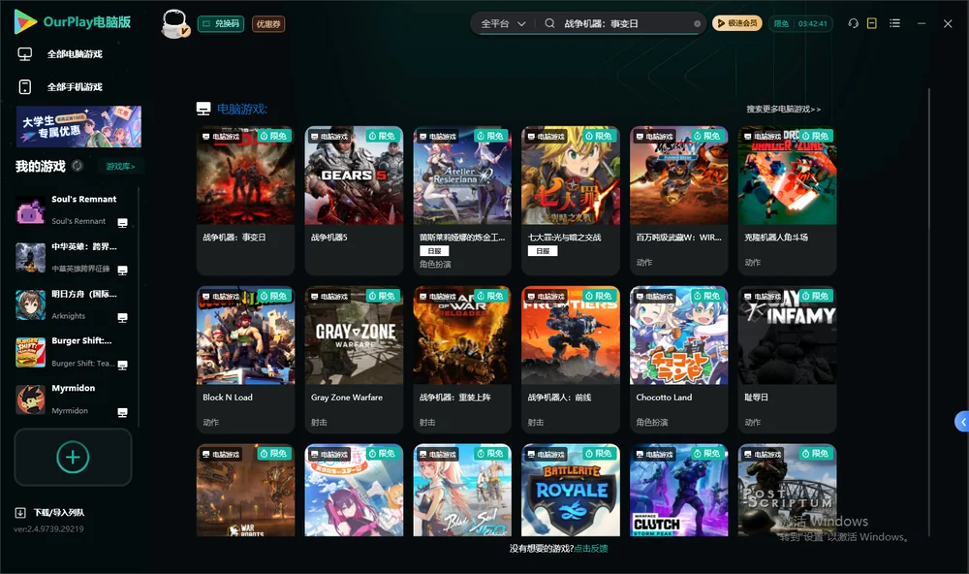The image size is (969, 574).
Task: Open 七大罪:光与暗之交战 game card
Action: pyautogui.click(x=571, y=201)
